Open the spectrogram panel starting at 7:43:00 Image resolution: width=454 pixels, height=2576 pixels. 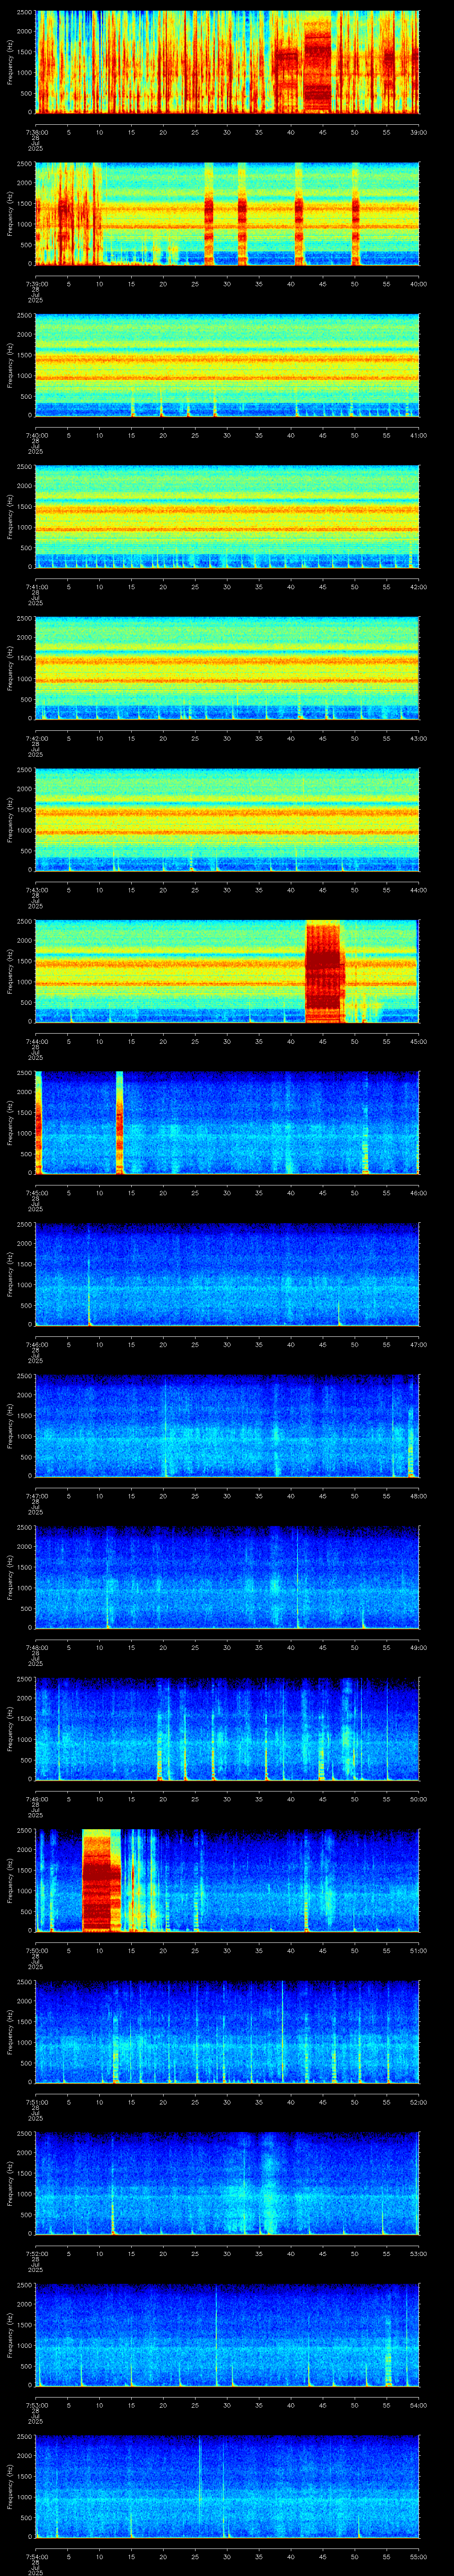[x=227, y=820]
